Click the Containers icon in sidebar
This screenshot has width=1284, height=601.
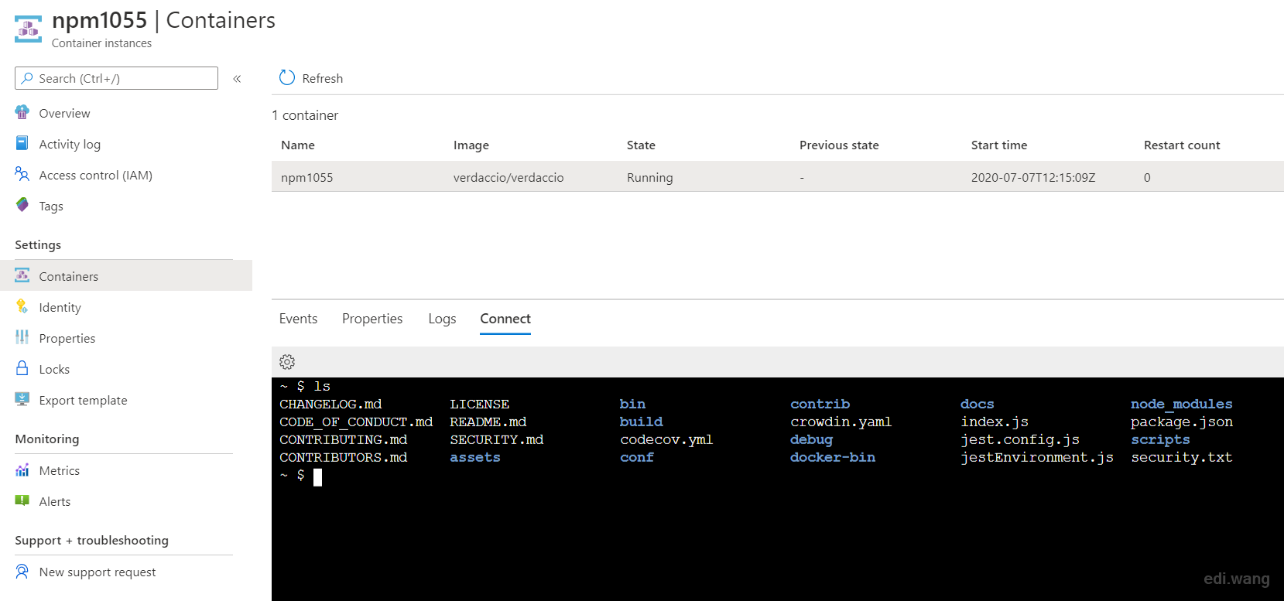tap(22, 275)
